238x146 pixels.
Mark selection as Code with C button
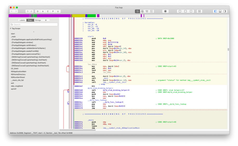[48, 11]
